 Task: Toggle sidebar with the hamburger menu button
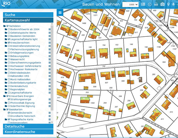pyautogui.click(x=60, y=12)
